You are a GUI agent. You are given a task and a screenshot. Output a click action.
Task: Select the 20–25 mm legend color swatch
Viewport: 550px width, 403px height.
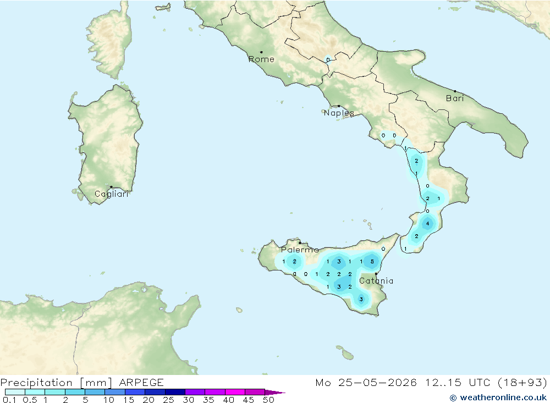click(155, 392)
